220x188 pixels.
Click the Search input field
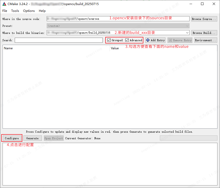click(59, 40)
